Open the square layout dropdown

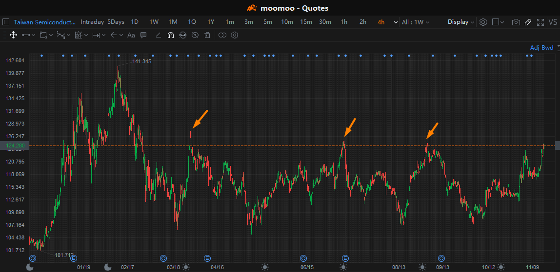coord(498,22)
